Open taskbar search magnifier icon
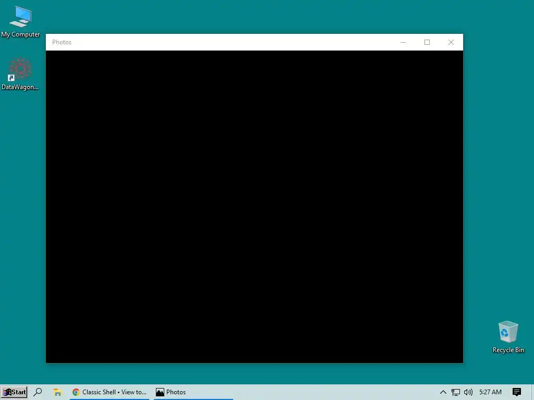Image resolution: width=534 pixels, height=400 pixels. pyautogui.click(x=38, y=392)
